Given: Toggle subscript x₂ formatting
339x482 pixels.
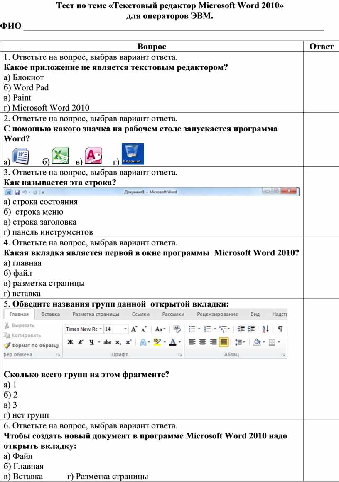Looking at the screenshot, I should (x=118, y=342).
